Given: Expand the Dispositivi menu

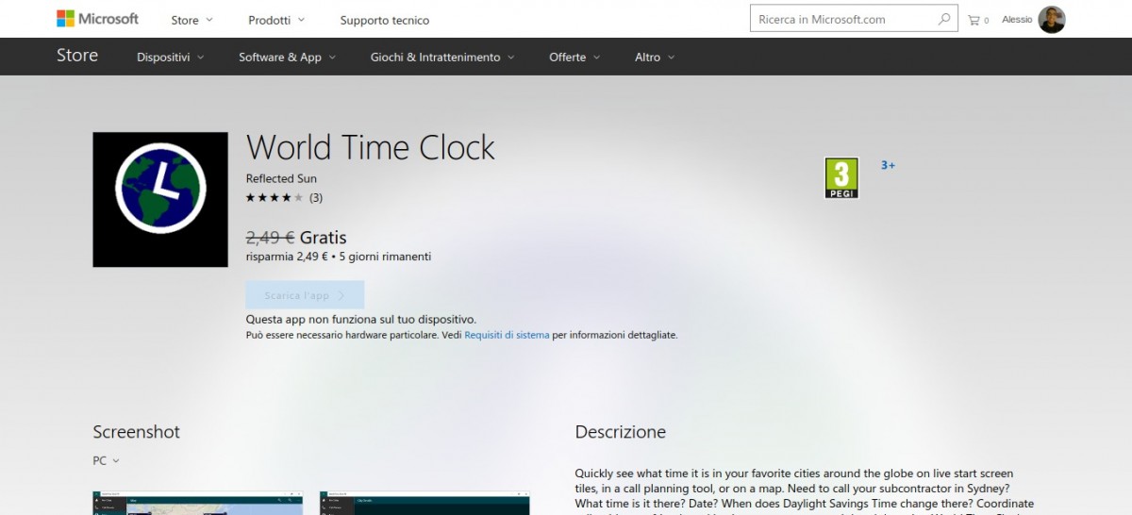Looking at the screenshot, I should click(x=170, y=58).
